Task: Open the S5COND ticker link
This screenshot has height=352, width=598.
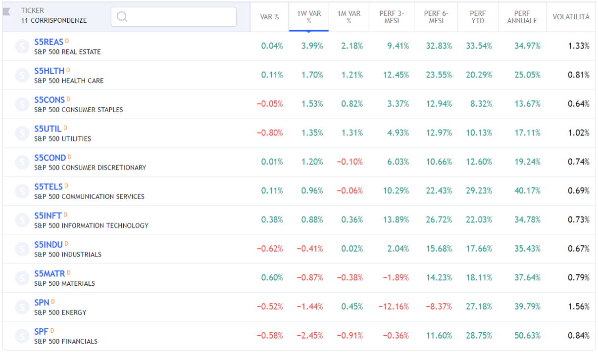Action: tap(50, 158)
